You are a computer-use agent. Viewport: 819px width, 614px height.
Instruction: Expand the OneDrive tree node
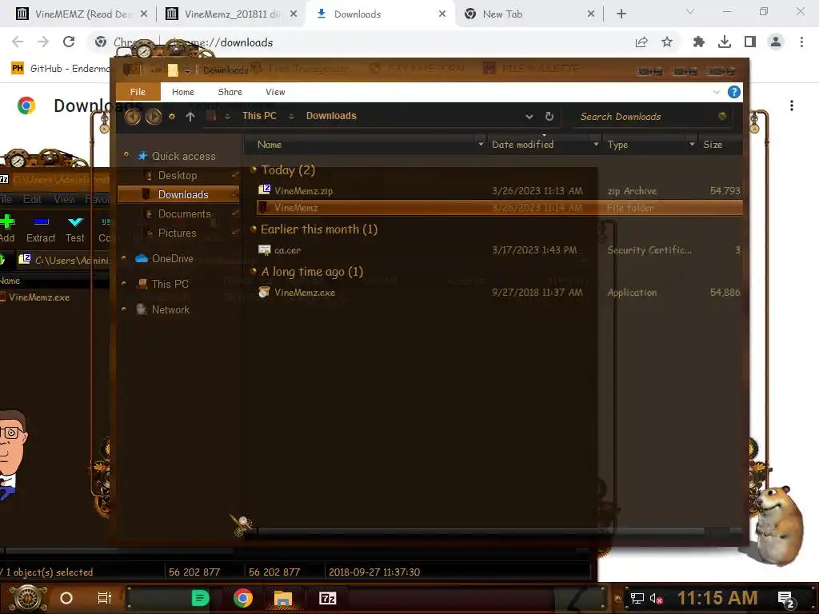tap(124, 257)
